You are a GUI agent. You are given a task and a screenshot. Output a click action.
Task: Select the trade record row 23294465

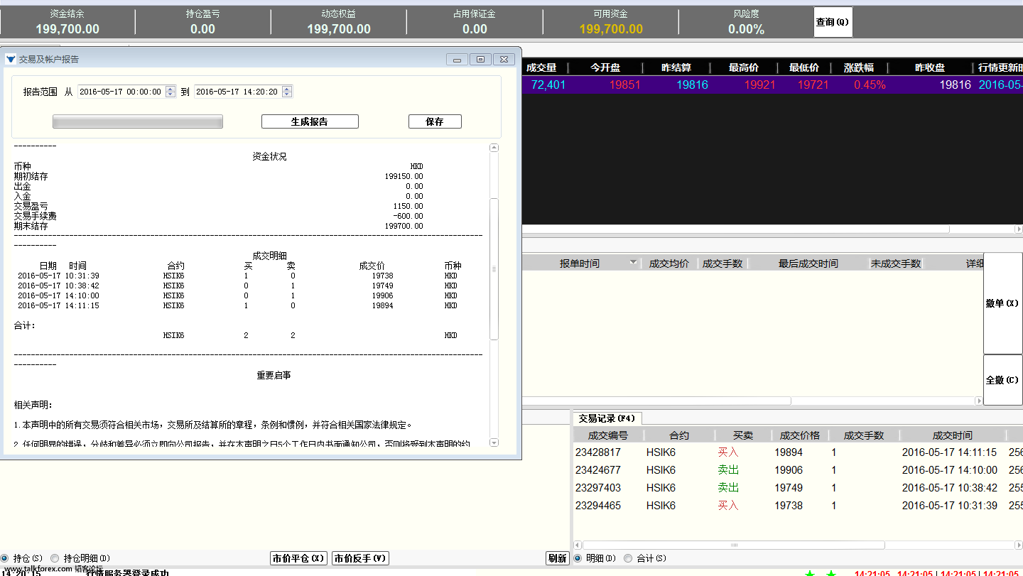pyautogui.click(x=798, y=506)
